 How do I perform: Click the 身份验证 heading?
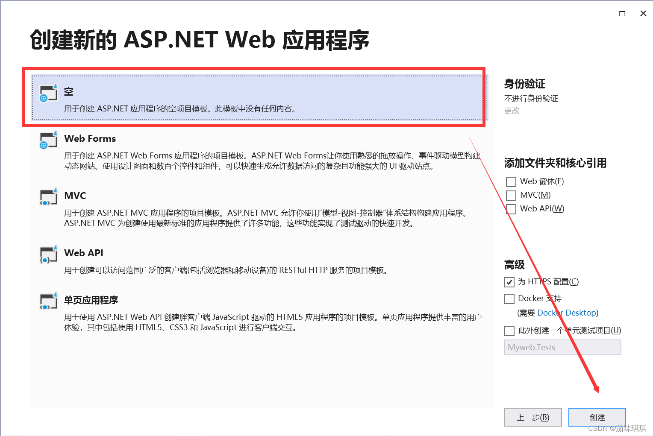[x=525, y=84]
